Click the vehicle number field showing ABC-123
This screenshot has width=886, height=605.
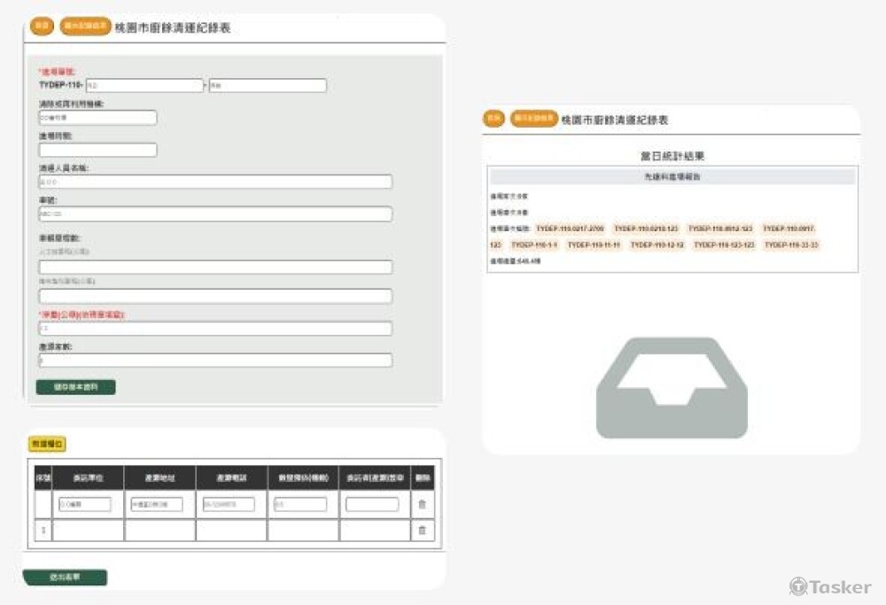[215, 213]
